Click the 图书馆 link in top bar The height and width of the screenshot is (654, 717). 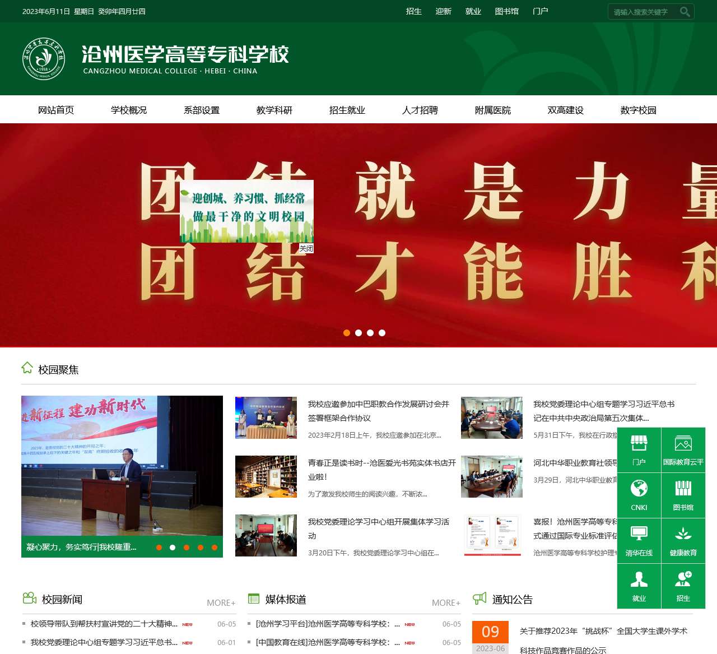[507, 11]
